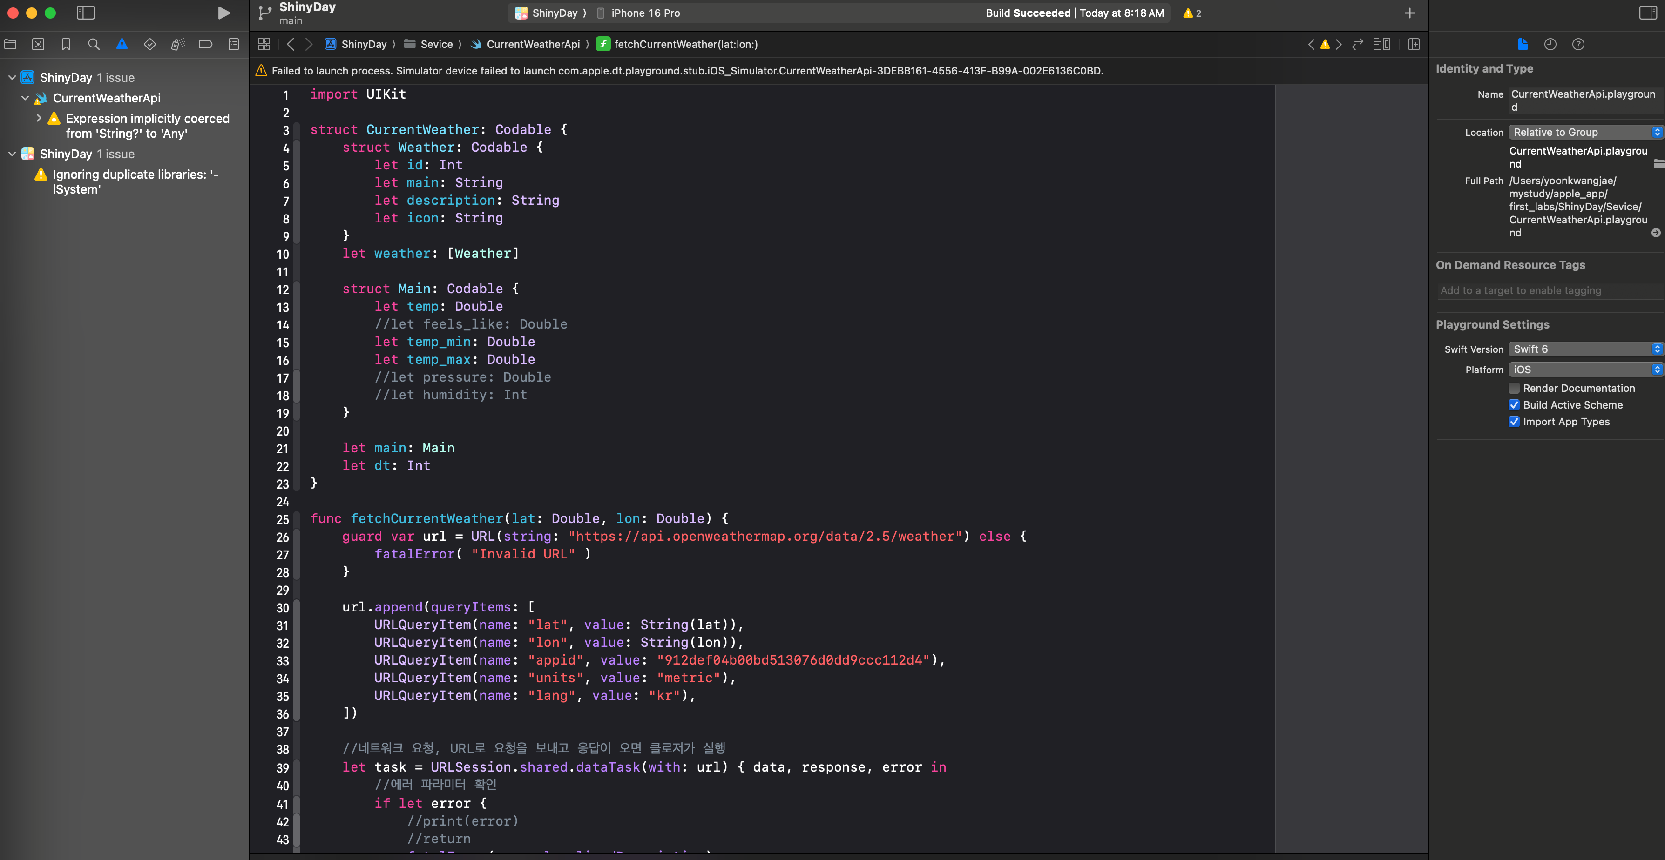Toggle the inspector panel visibility
The height and width of the screenshot is (860, 1665).
pyautogui.click(x=1648, y=13)
